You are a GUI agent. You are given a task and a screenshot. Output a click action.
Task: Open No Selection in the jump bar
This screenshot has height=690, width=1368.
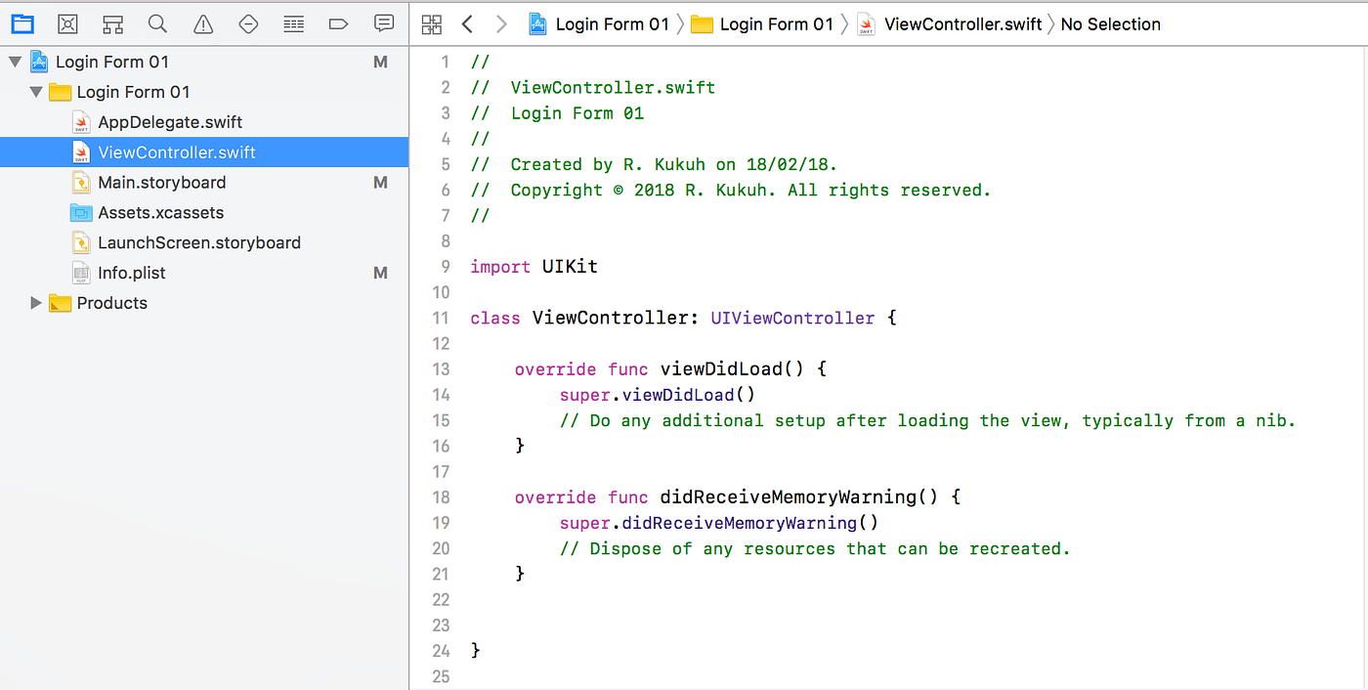click(1110, 23)
